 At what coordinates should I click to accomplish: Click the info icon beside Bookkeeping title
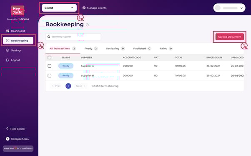pos(87,25)
